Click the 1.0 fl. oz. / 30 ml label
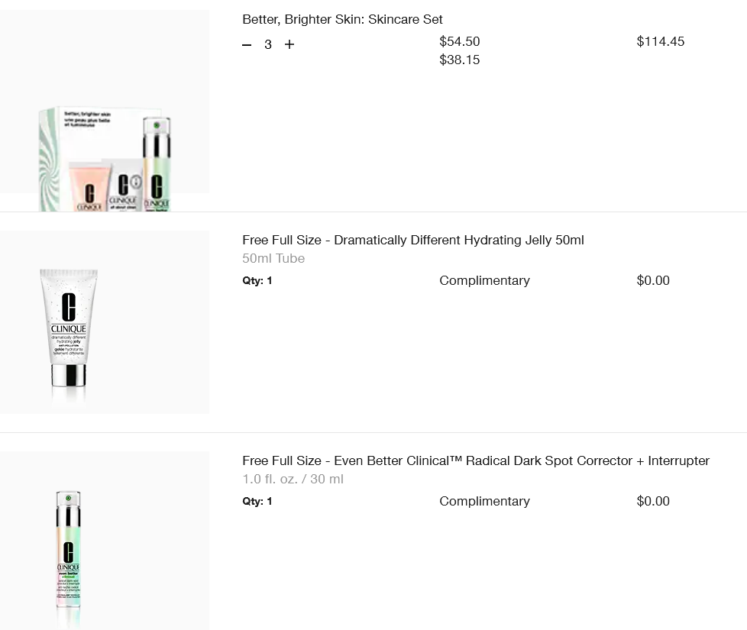 coord(293,479)
